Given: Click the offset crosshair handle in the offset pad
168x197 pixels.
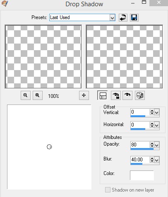Looking at the screenshot, I should [x=49, y=147].
